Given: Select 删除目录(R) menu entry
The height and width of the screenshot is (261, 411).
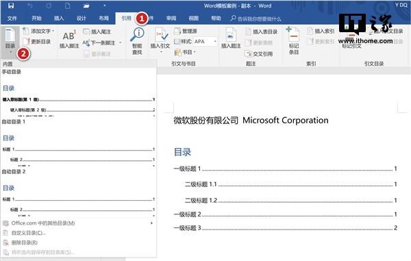Looking at the screenshot, I should coord(79,243).
